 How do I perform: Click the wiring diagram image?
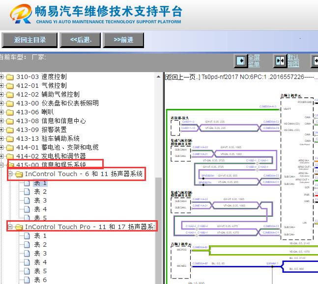(241, 188)
